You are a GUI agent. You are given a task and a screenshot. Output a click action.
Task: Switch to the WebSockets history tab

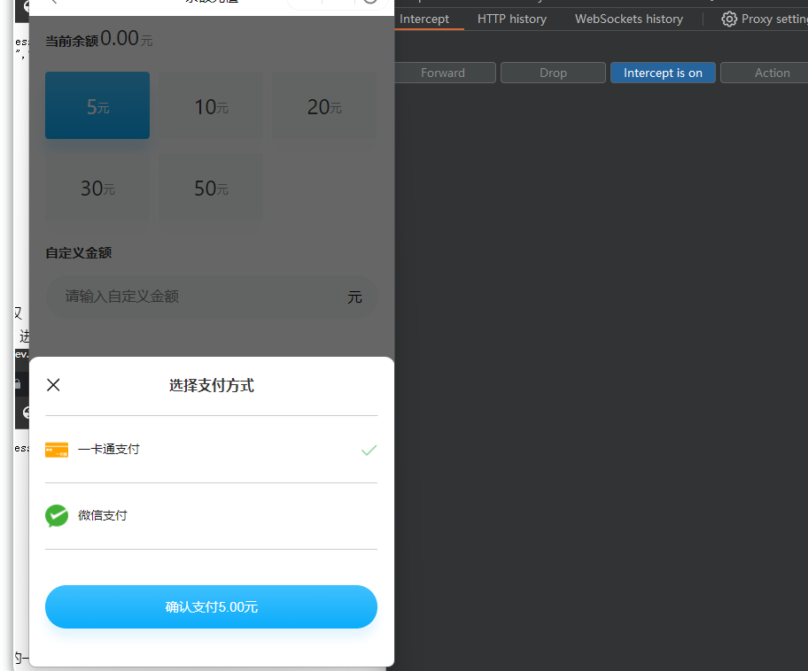tap(628, 19)
